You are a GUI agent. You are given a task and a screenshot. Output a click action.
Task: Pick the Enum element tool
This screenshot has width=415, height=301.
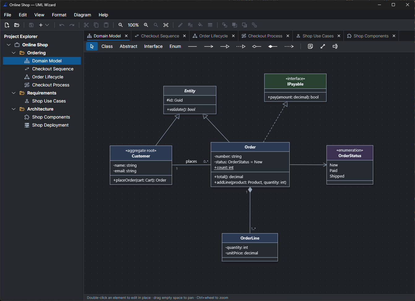click(175, 46)
